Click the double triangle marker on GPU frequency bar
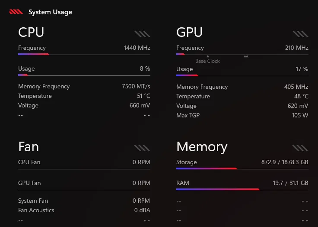 [x=246, y=56]
